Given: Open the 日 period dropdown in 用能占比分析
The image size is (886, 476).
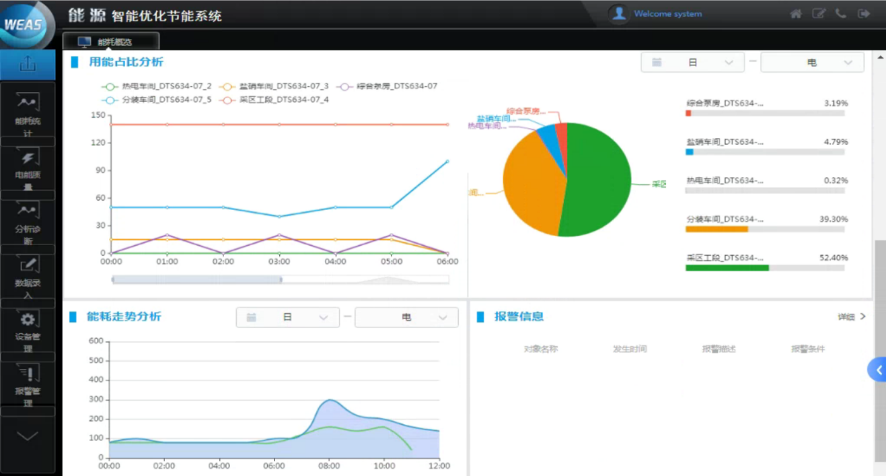Looking at the screenshot, I should [693, 63].
